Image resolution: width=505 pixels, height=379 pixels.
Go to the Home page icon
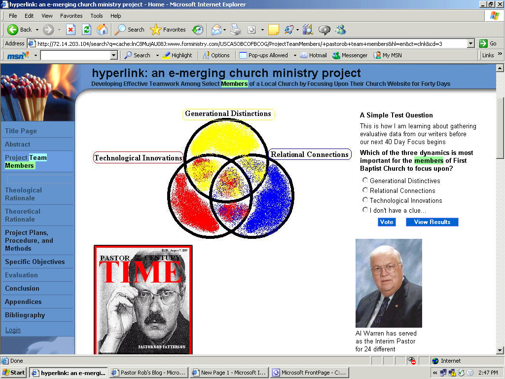102,30
